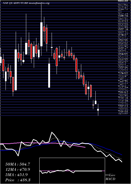Select the 5MA : 451.9 value
The image size is (131, 184).
point(17,175)
